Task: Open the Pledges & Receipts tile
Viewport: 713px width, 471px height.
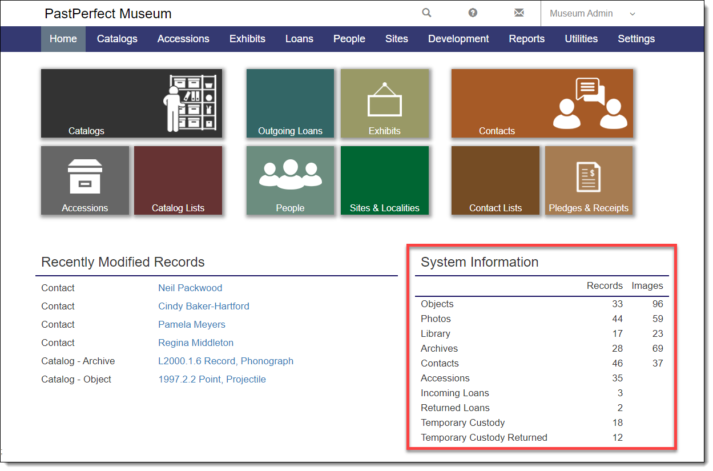Action: pyautogui.click(x=589, y=180)
